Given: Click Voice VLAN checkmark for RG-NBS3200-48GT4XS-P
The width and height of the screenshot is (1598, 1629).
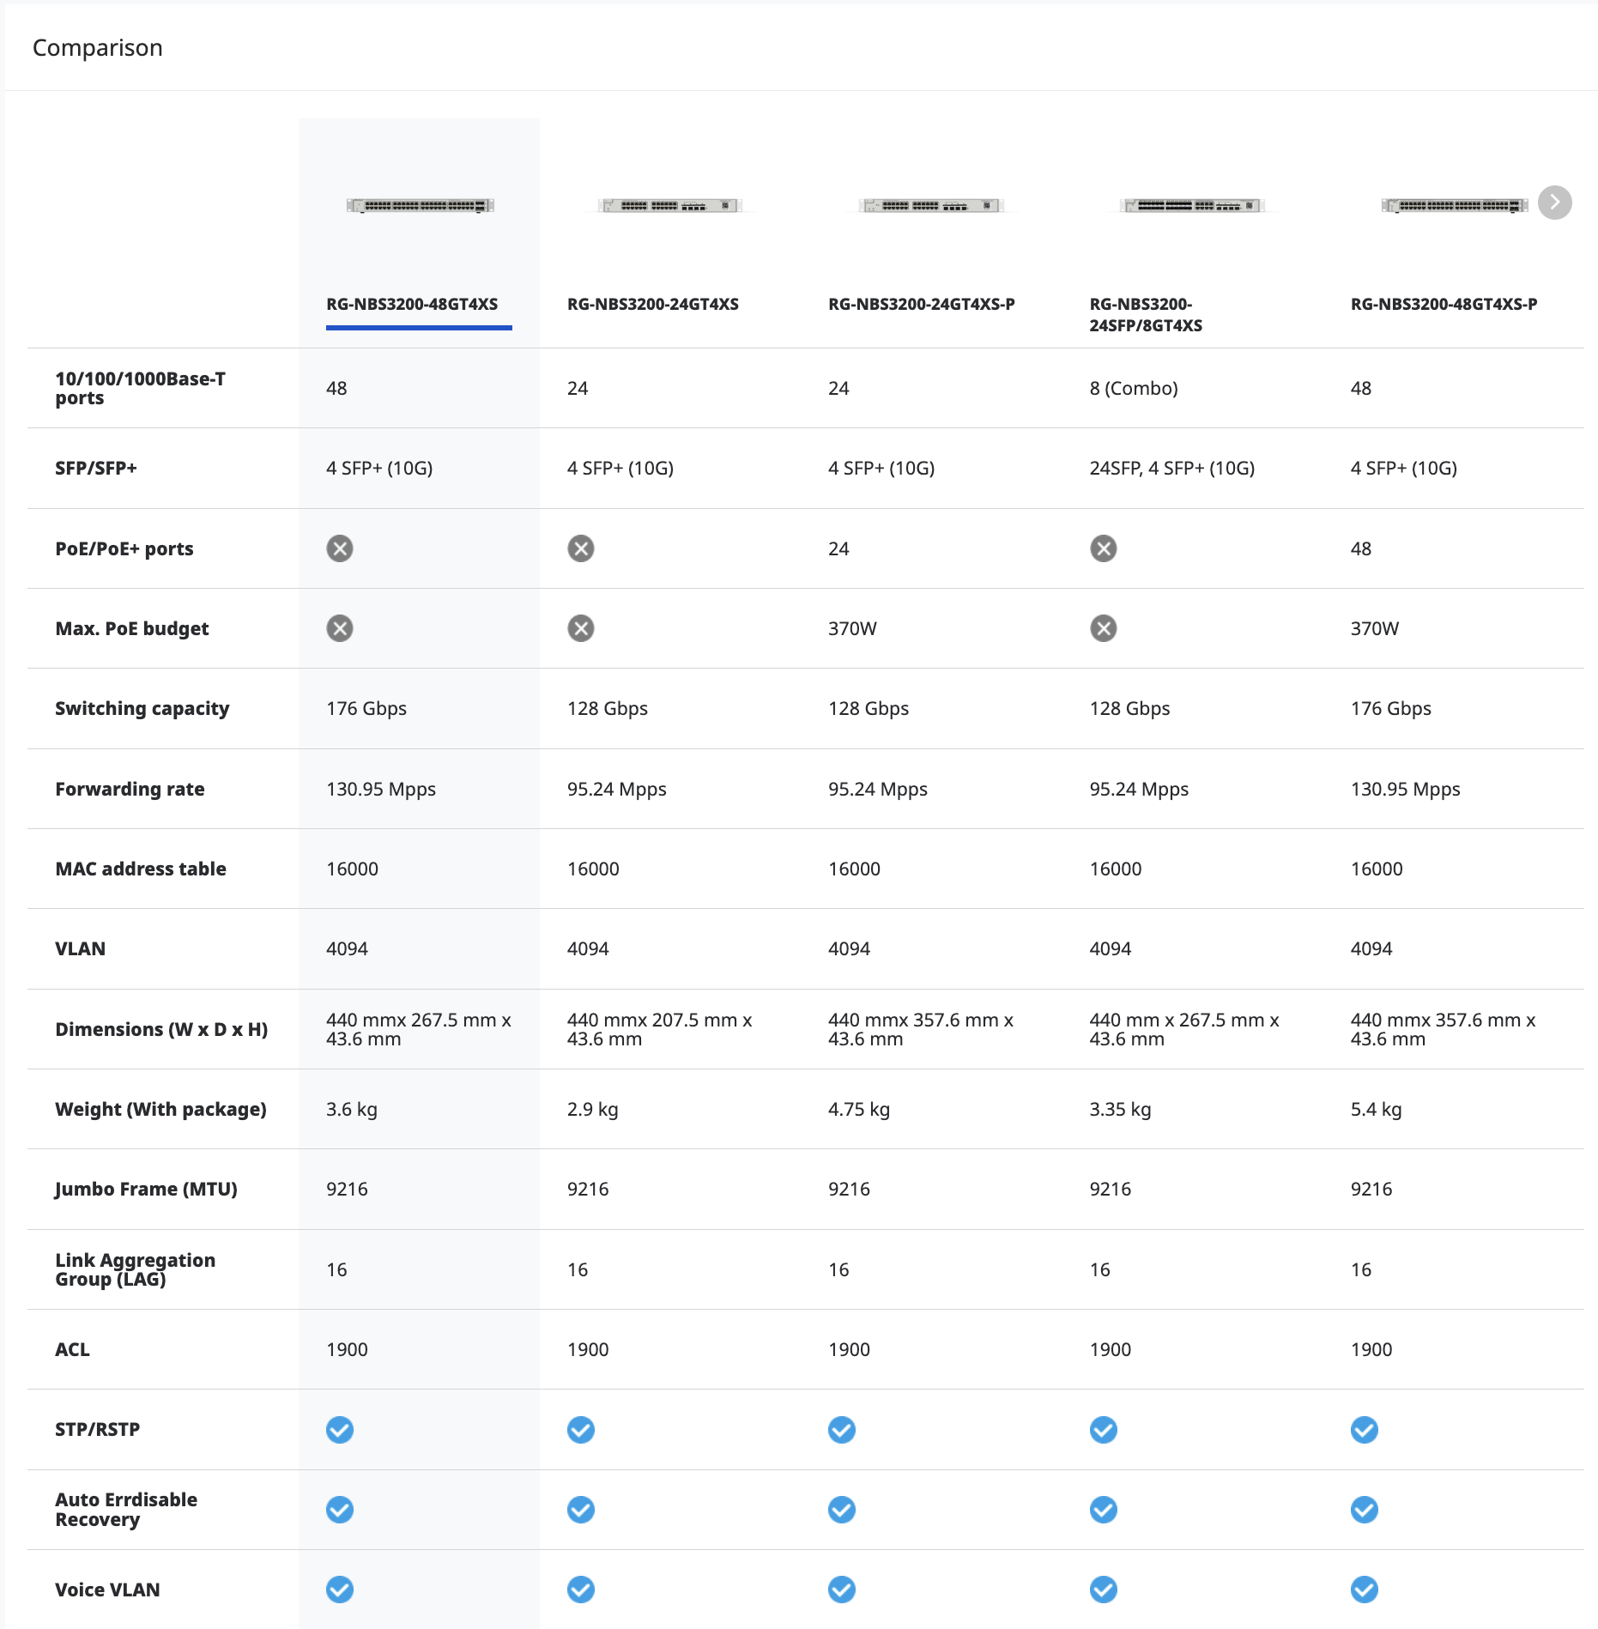Looking at the screenshot, I should point(1365,1590).
